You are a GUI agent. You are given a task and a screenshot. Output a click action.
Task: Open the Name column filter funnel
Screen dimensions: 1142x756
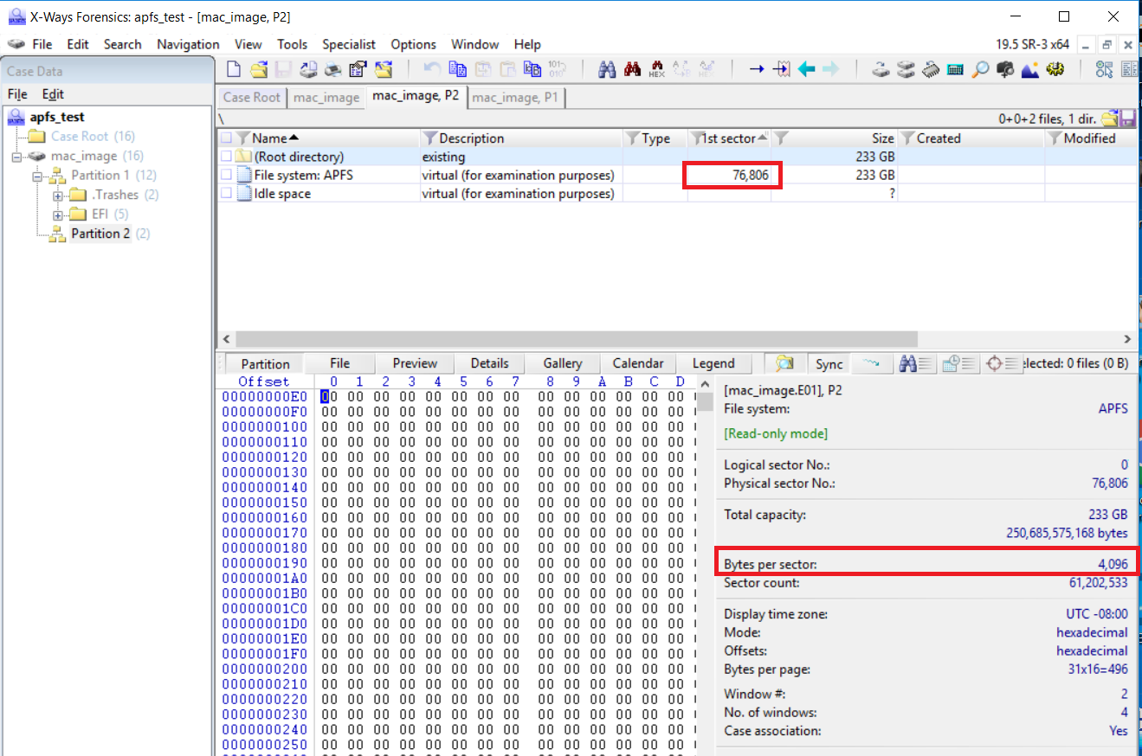[243, 138]
